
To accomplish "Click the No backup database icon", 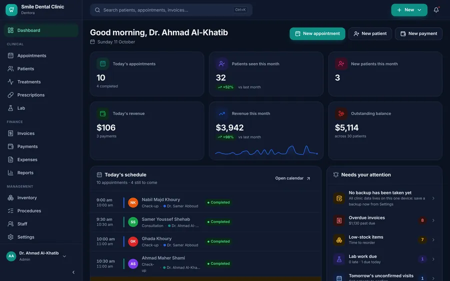I will tap(339, 198).
